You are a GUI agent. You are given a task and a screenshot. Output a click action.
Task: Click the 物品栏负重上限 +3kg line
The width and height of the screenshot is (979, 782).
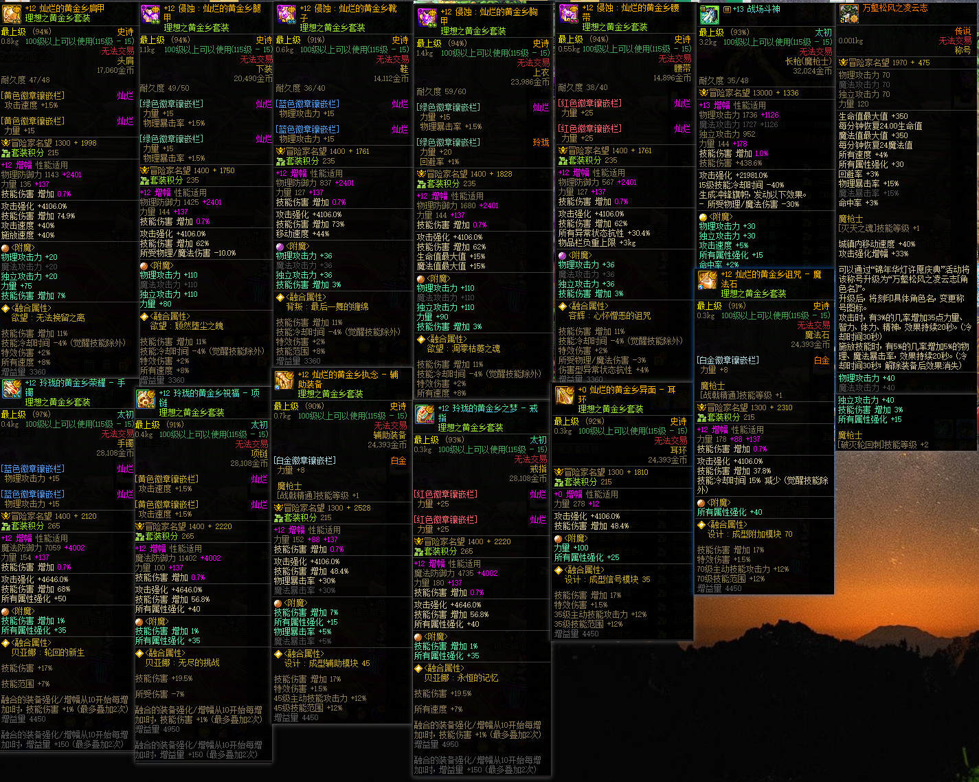point(598,243)
